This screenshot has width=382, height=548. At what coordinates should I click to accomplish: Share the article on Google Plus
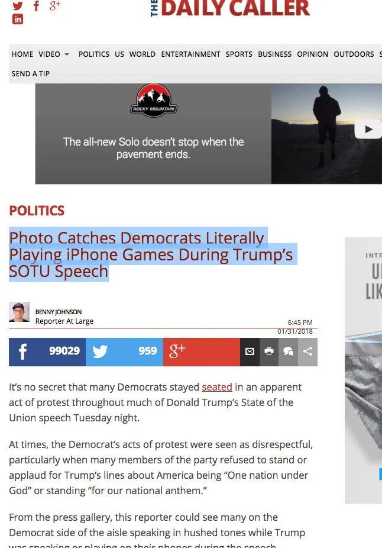pyautogui.click(x=202, y=352)
